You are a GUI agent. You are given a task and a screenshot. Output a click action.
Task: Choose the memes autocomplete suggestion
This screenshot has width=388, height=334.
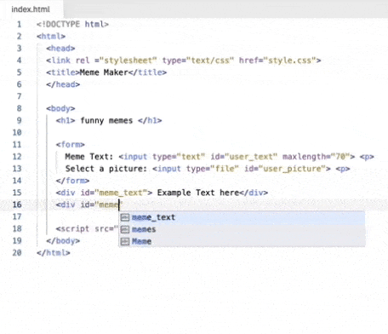(x=242, y=229)
